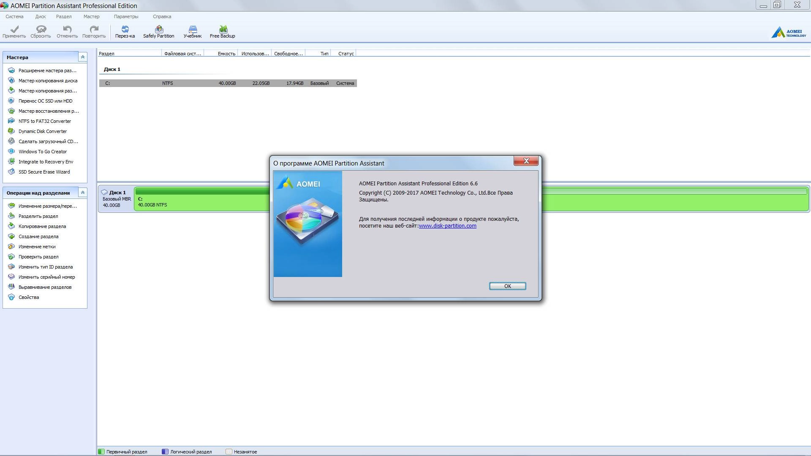The image size is (811, 456).
Task: Click the Диск 1 heading in partition list
Action: (x=112, y=69)
